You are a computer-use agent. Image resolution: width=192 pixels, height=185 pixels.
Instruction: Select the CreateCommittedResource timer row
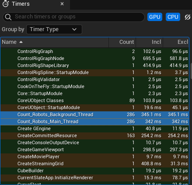click(x=95, y=135)
